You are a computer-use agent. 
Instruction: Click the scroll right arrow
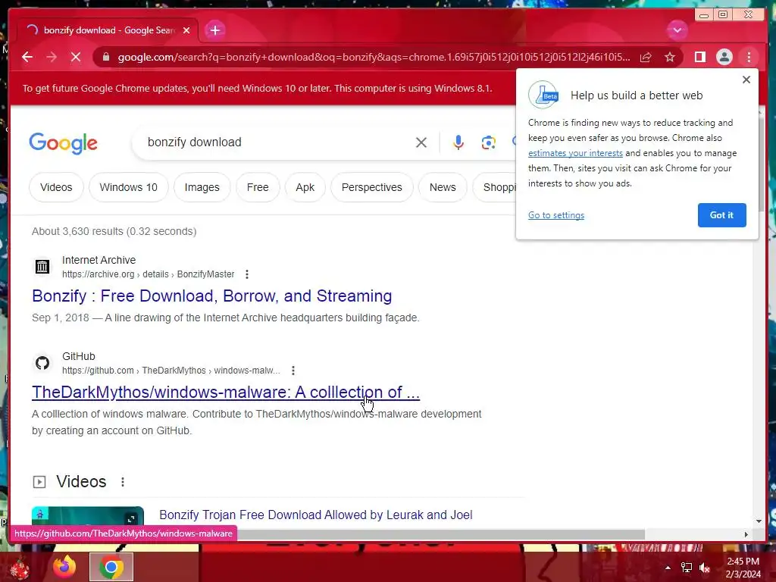click(746, 534)
